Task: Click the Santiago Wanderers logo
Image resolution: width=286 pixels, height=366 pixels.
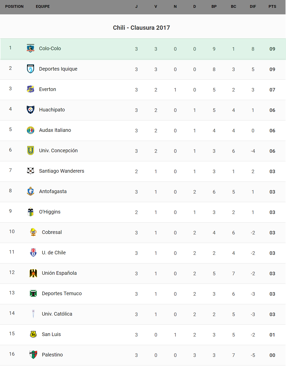Action: 31,171
